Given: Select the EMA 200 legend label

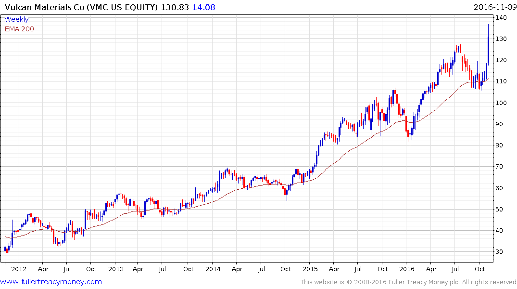Looking at the screenshot, I should [19, 29].
